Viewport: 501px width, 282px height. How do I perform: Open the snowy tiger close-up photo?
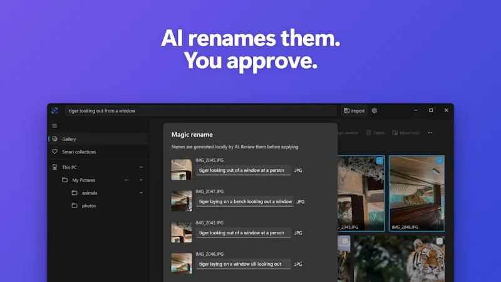400,259
